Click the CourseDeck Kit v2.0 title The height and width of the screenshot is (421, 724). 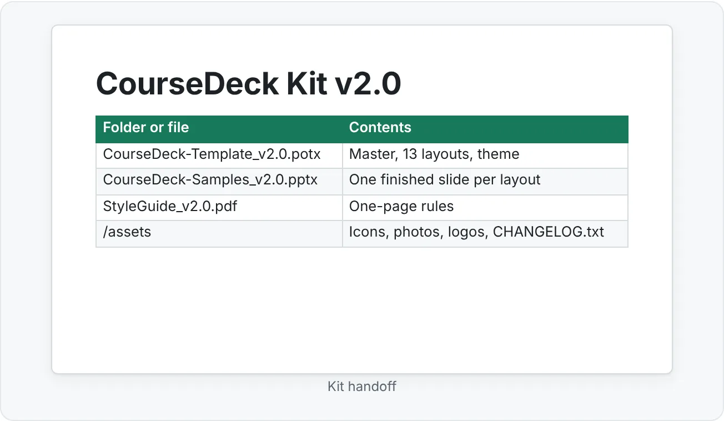248,84
